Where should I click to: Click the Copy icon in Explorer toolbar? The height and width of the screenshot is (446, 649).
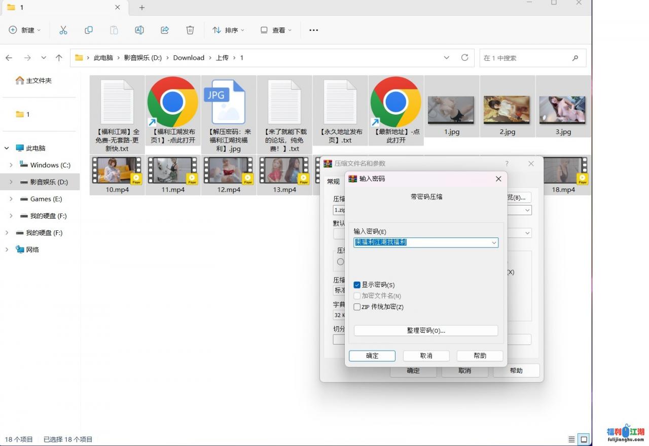(x=89, y=30)
